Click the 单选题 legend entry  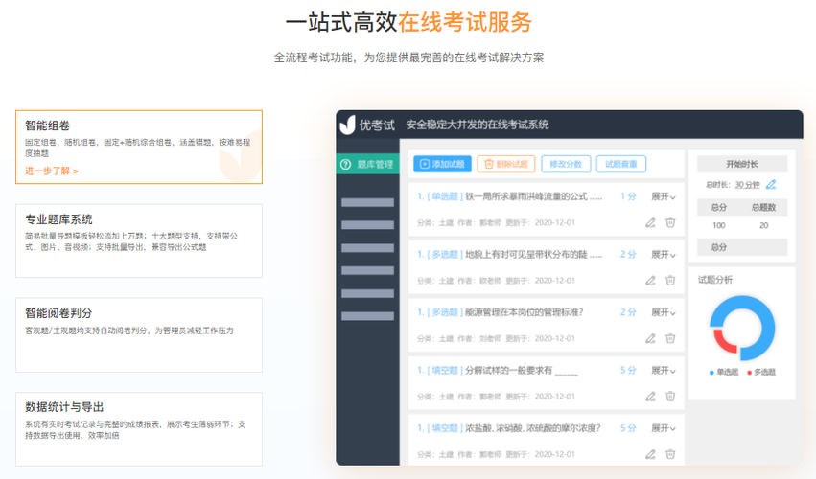pos(724,372)
